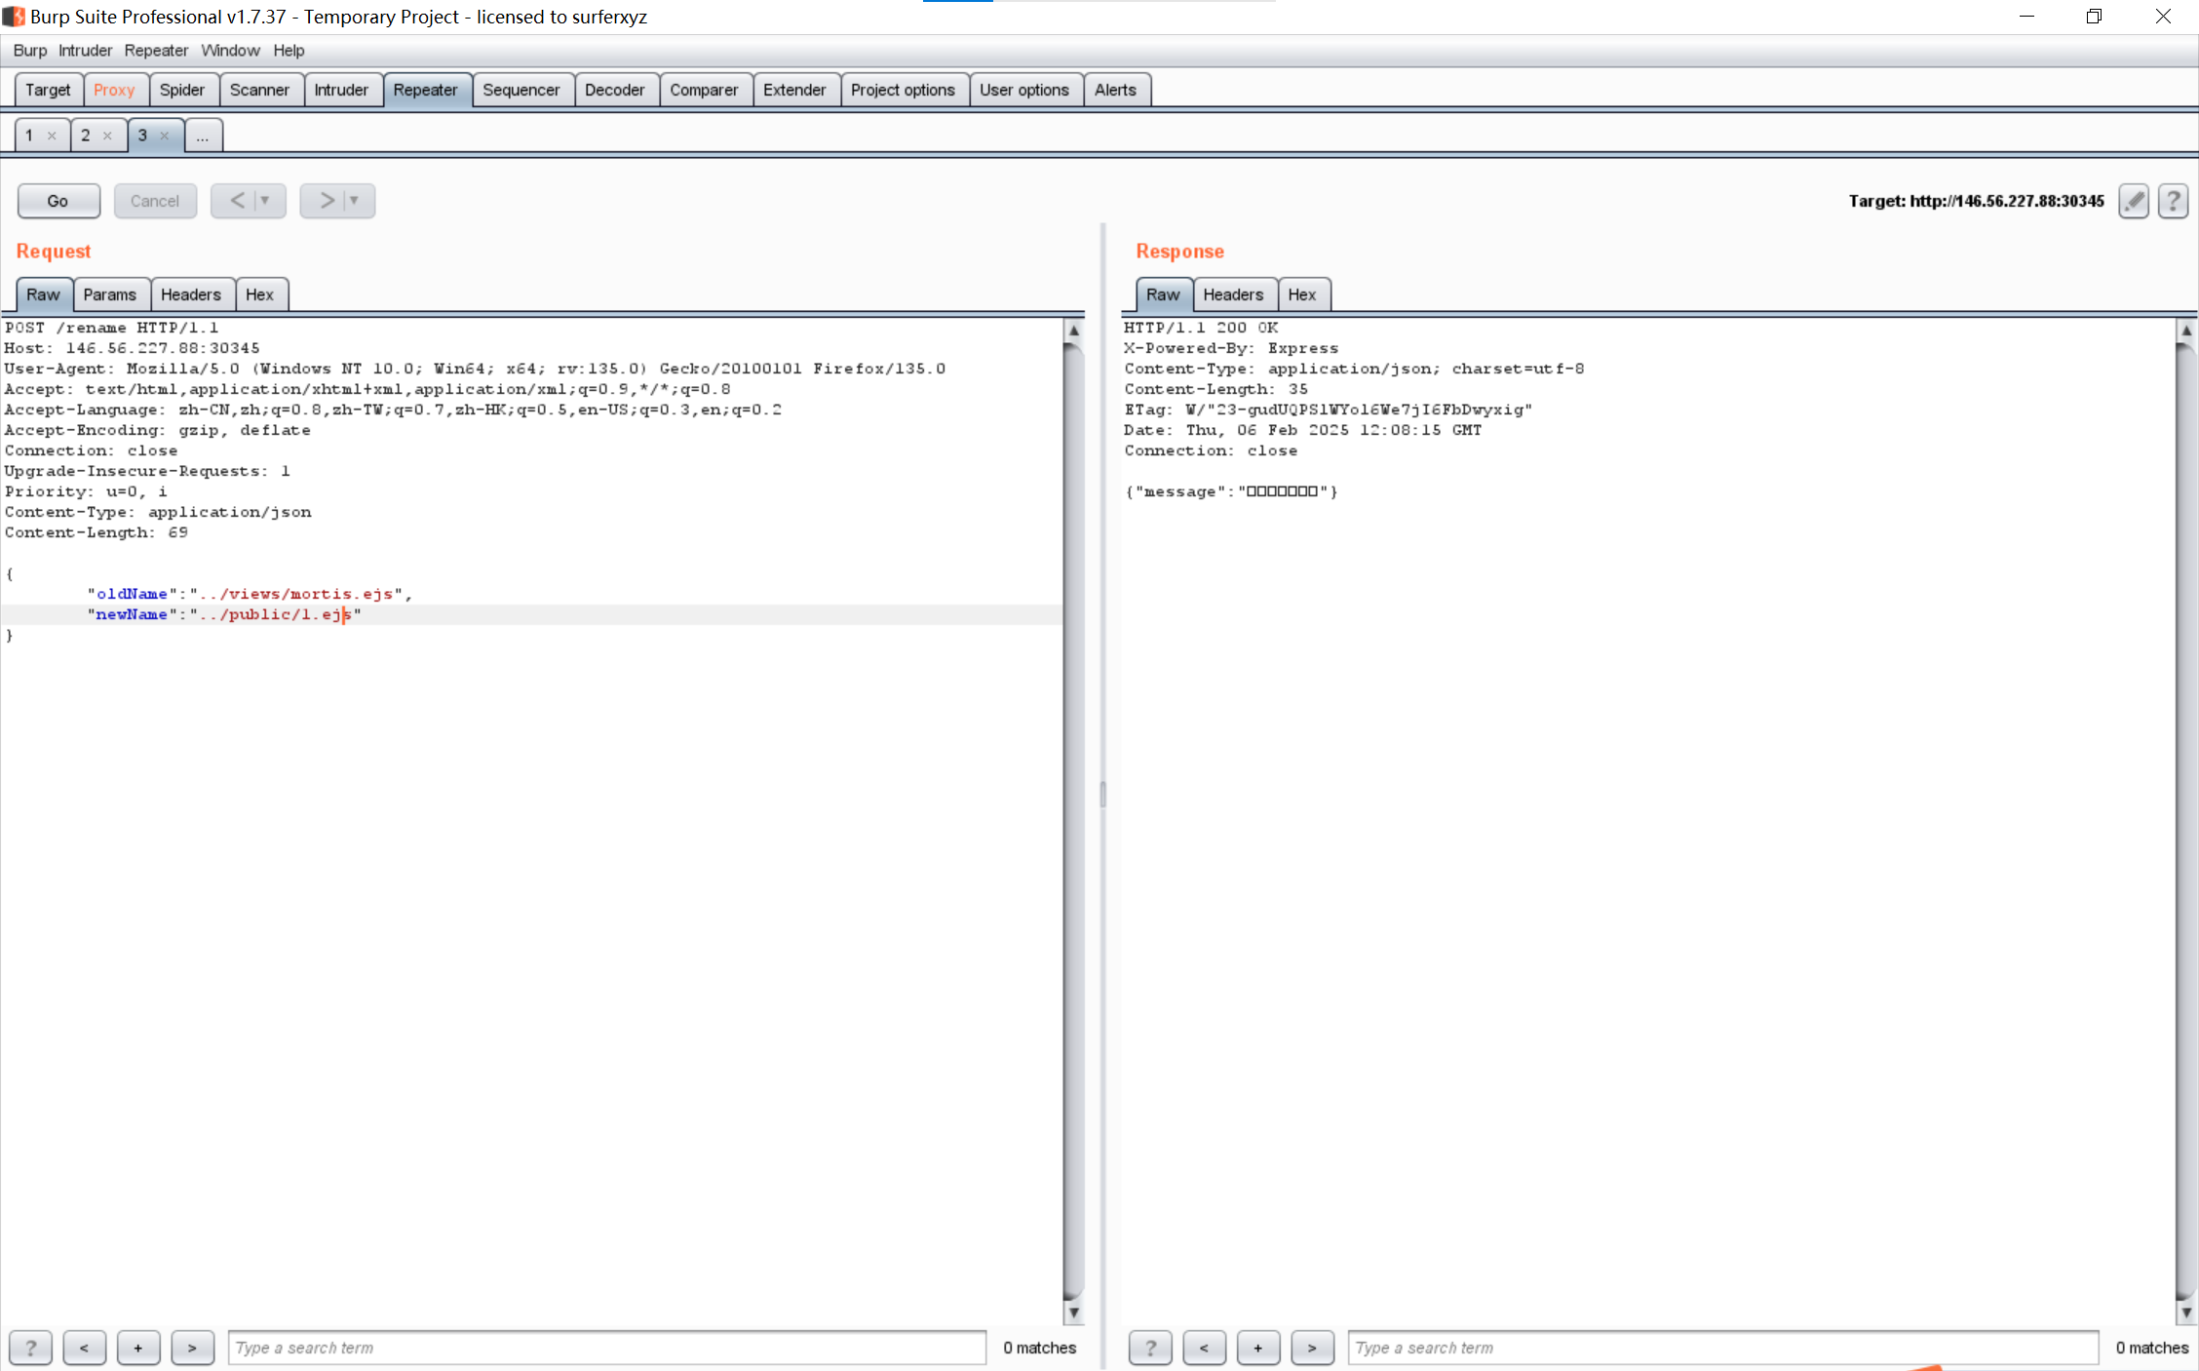The width and height of the screenshot is (2199, 1371).
Task: Open forward history dropdown arrow
Action: [355, 201]
